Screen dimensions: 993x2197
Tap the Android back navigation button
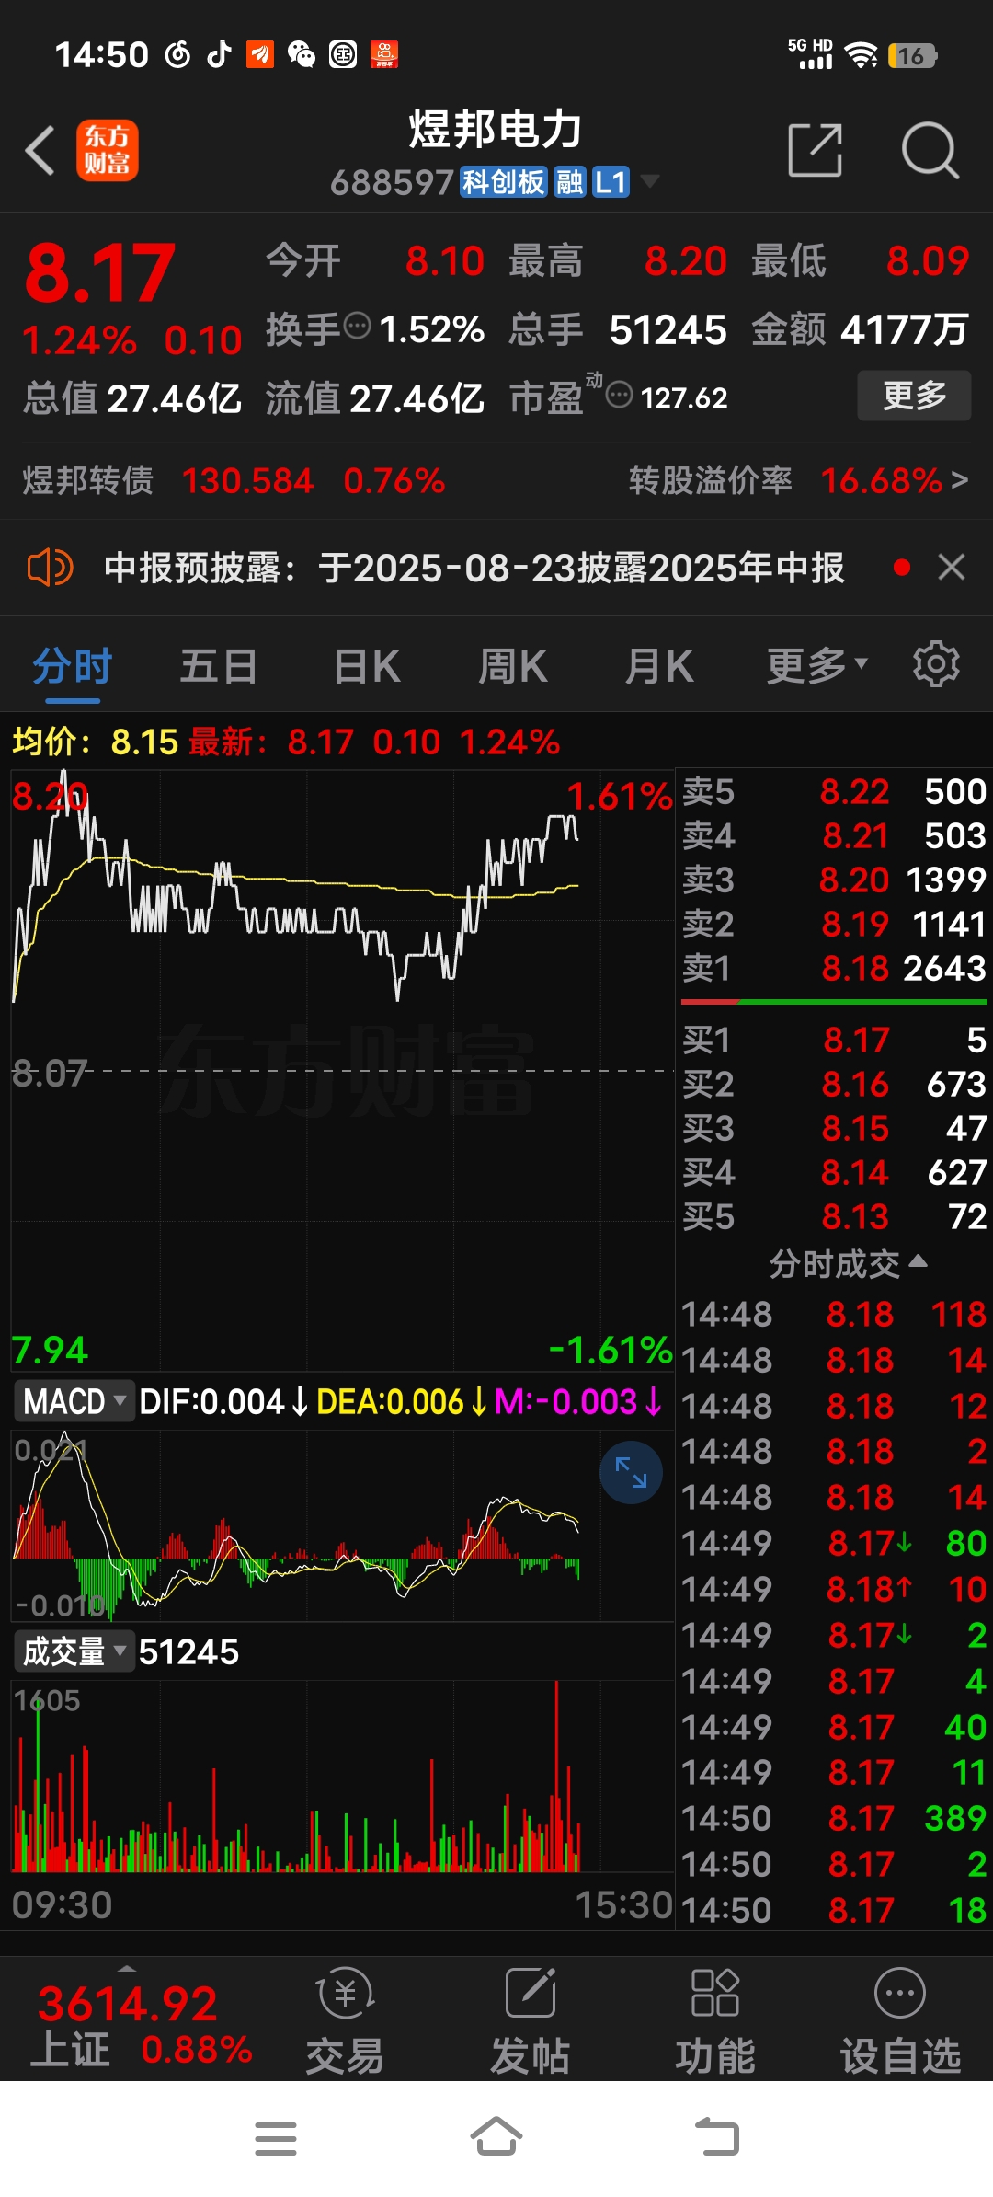click(717, 2136)
